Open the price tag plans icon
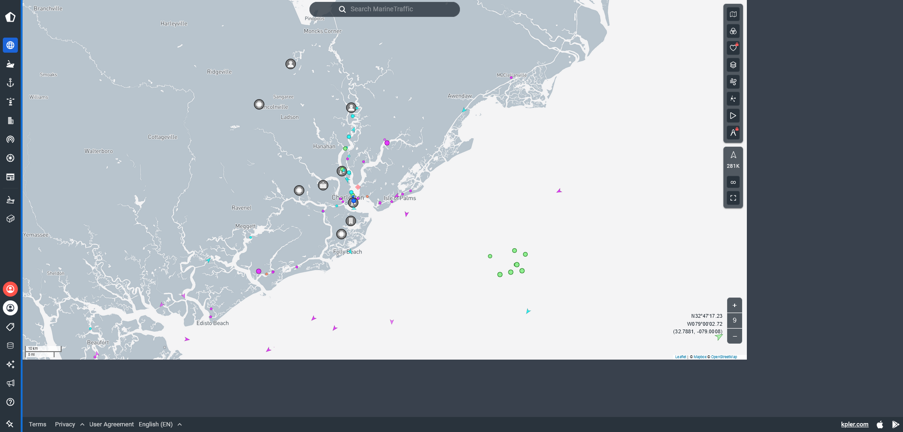903x432 pixels. (10, 327)
